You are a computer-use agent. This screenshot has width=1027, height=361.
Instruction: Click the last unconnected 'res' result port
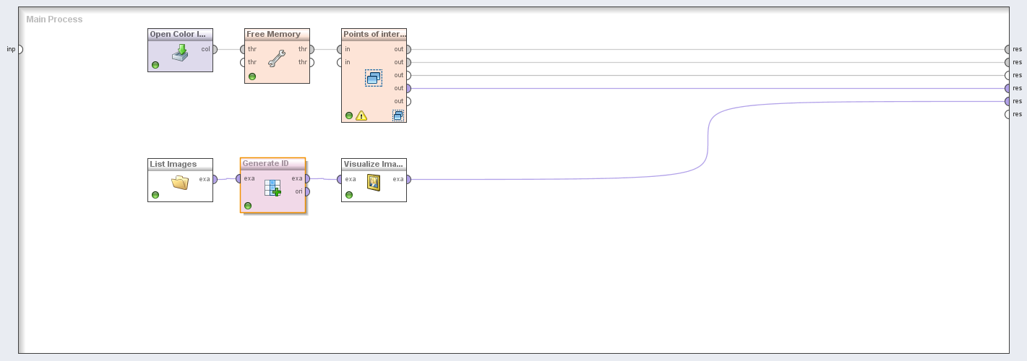(x=1007, y=114)
